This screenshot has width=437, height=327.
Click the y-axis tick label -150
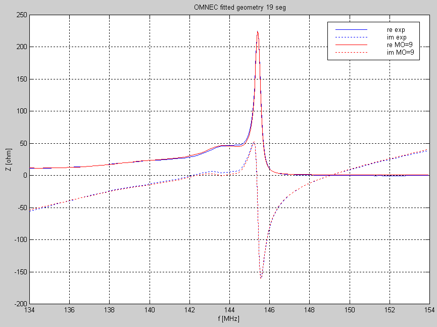[x=21, y=272]
